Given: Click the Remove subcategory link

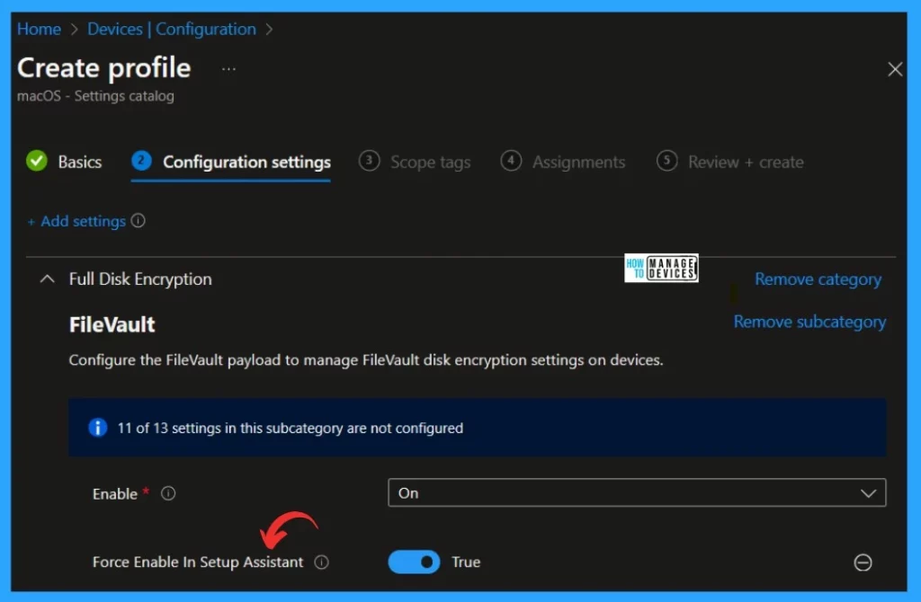Looking at the screenshot, I should pyautogui.click(x=809, y=323).
